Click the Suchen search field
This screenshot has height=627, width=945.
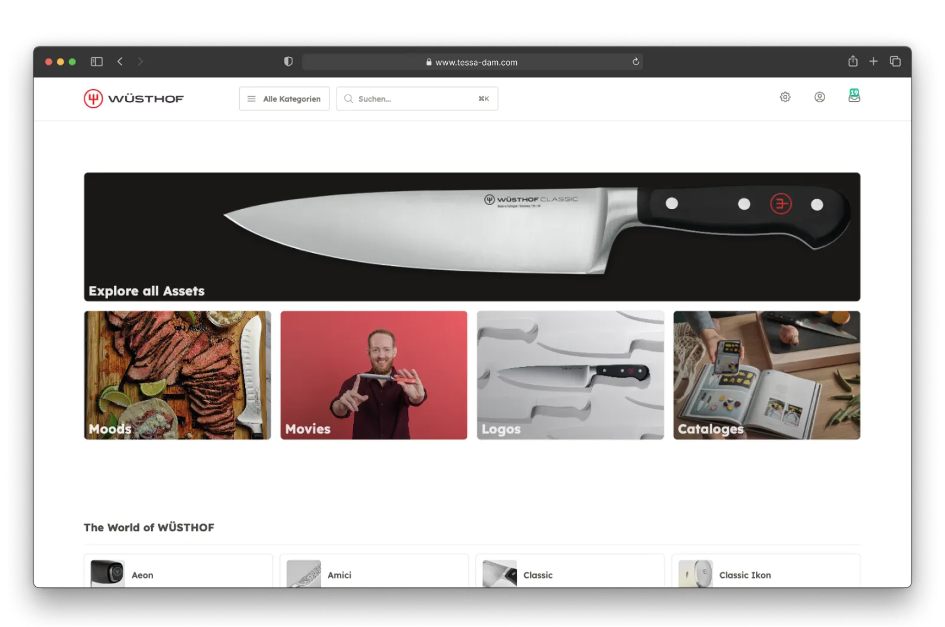(x=417, y=99)
